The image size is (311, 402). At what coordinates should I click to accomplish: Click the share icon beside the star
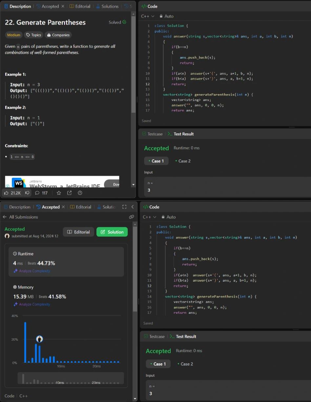pos(69,193)
